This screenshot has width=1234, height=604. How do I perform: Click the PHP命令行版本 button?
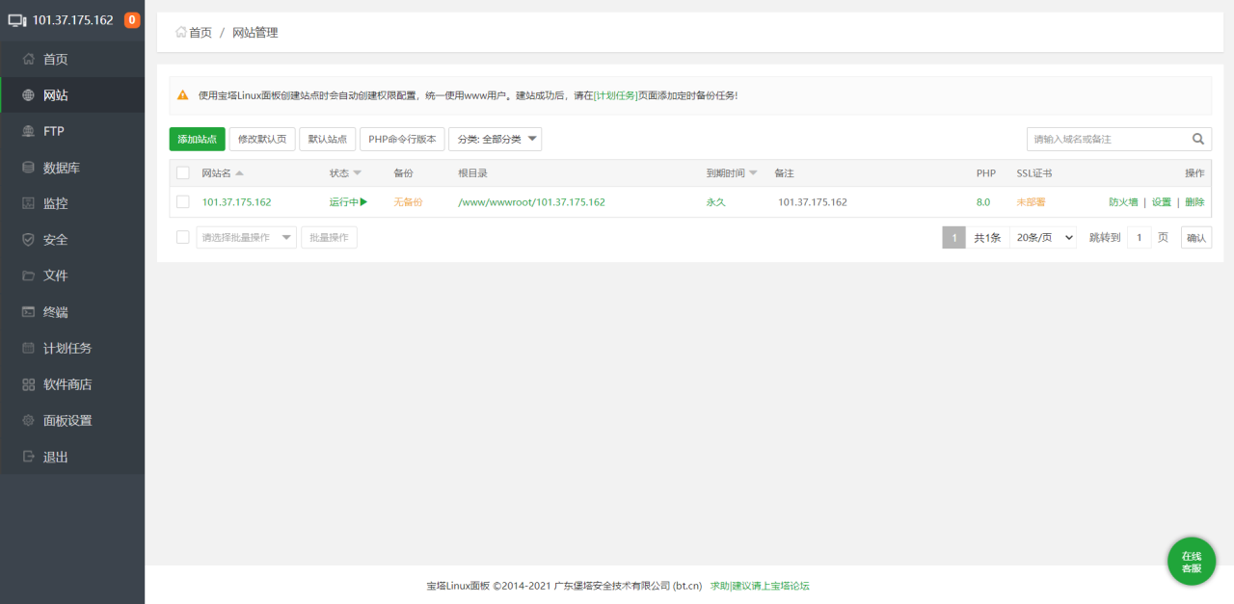[x=402, y=139]
